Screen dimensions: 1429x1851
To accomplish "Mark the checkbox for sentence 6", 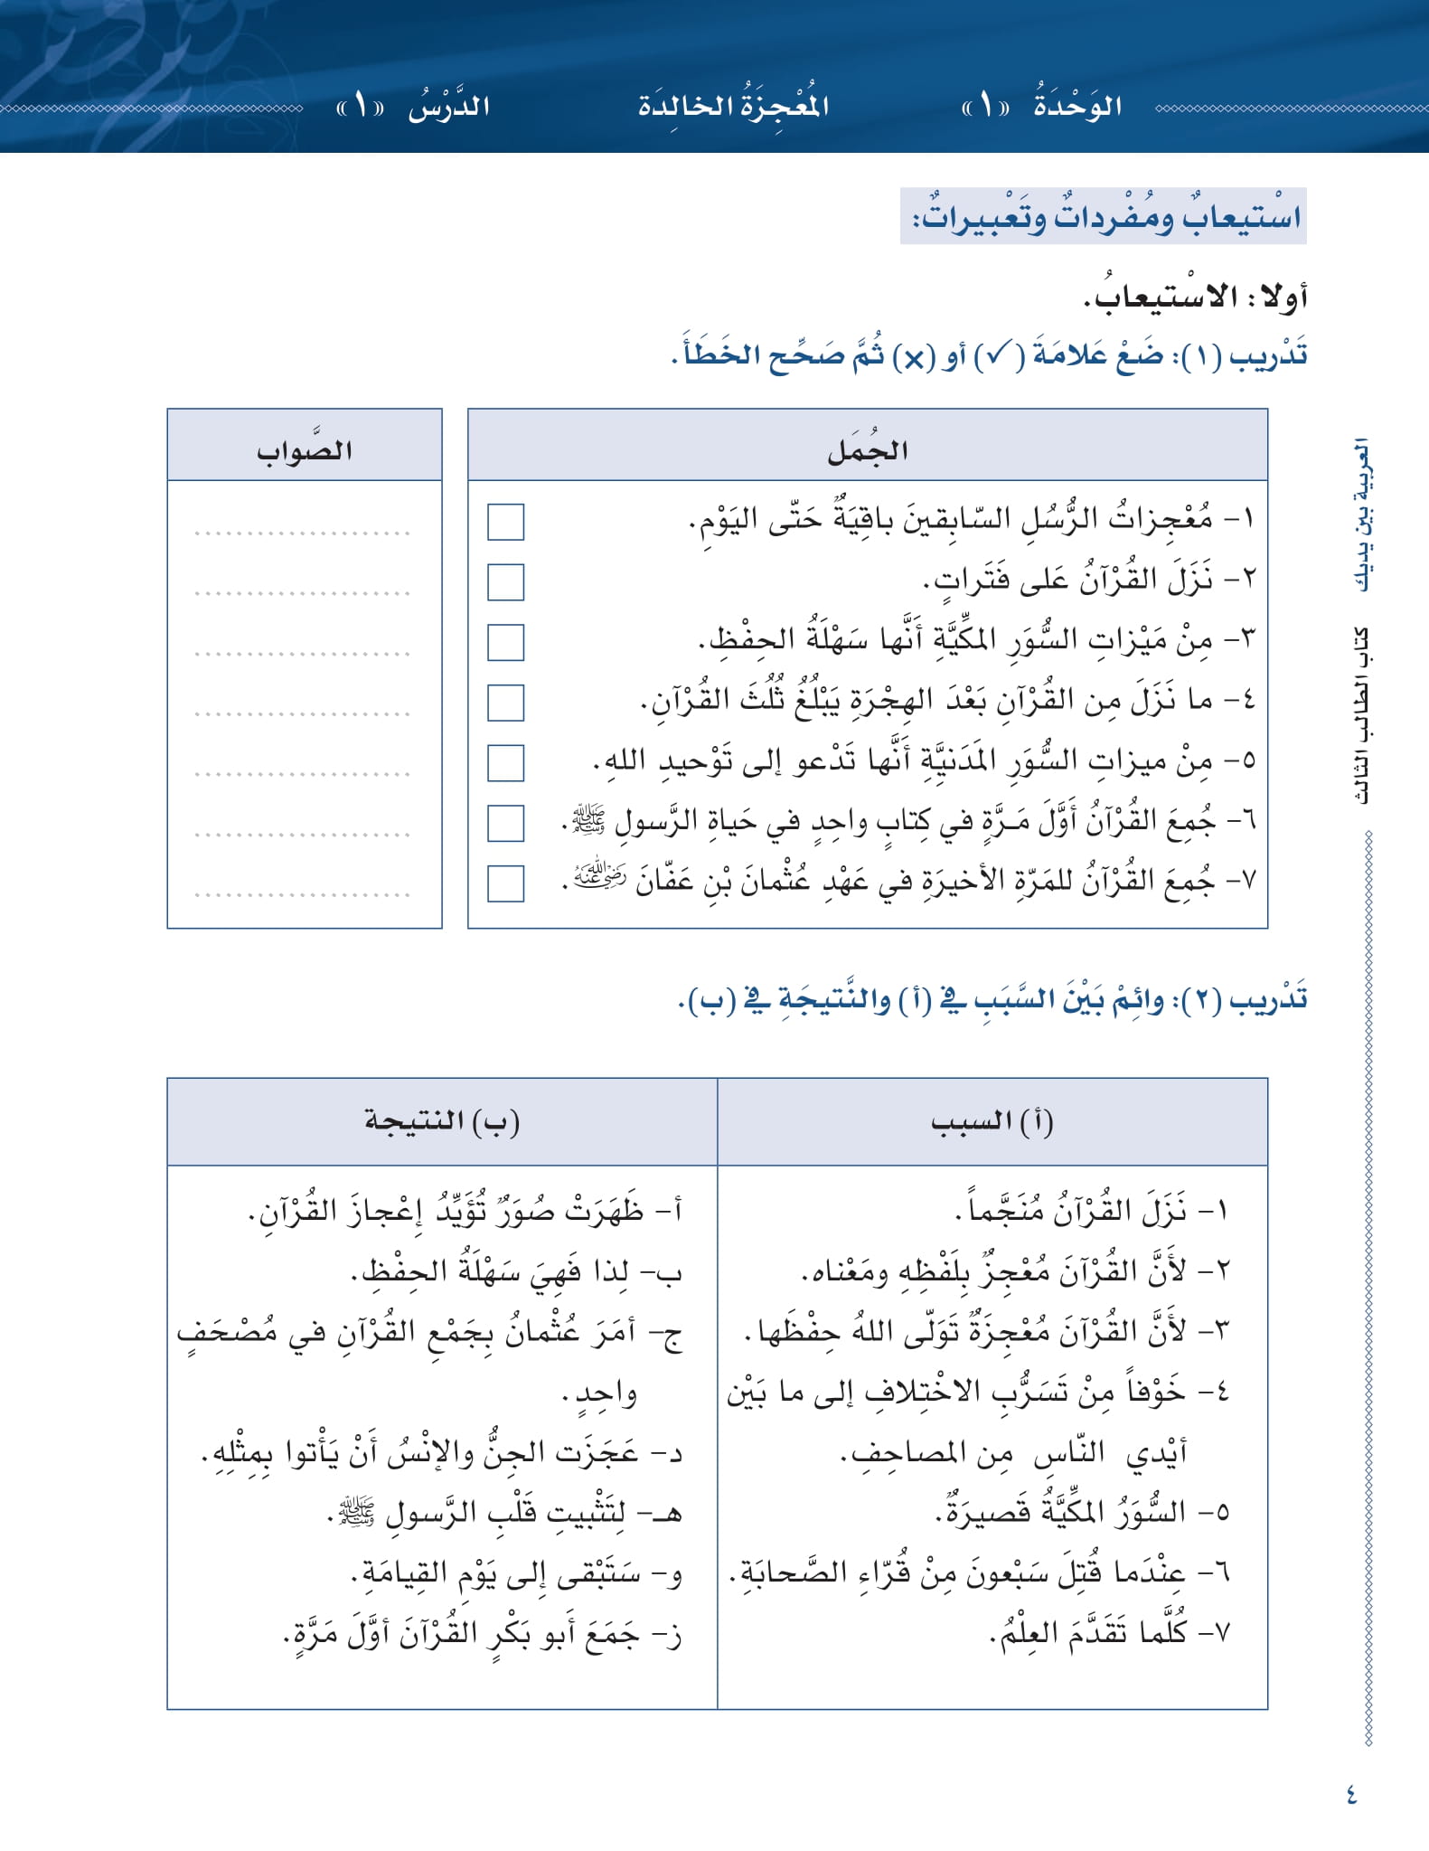I will click(x=505, y=823).
